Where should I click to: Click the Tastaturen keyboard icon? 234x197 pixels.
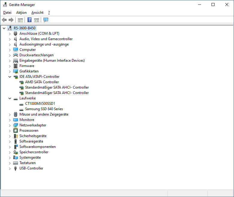(16, 163)
